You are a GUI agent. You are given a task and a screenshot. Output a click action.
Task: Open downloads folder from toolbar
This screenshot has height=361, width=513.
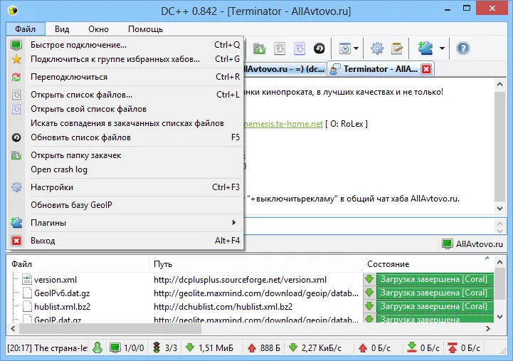(260, 48)
